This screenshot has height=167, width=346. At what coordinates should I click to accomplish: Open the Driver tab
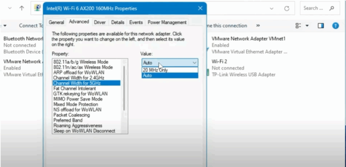(x=100, y=22)
